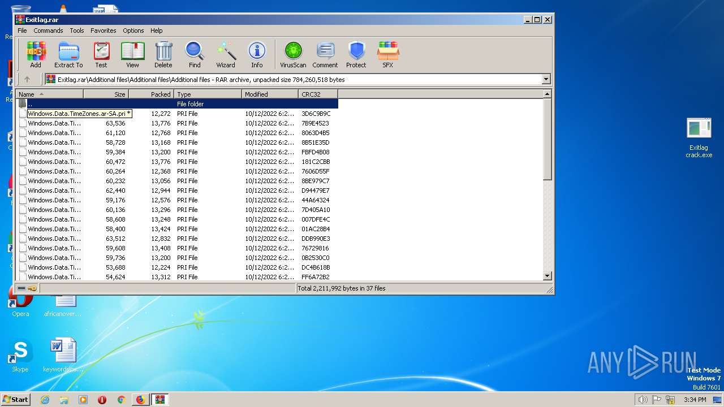The height and width of the screenshot is (407, 724).
Task: Click the Protect archive icon
Action: (356, 54)
